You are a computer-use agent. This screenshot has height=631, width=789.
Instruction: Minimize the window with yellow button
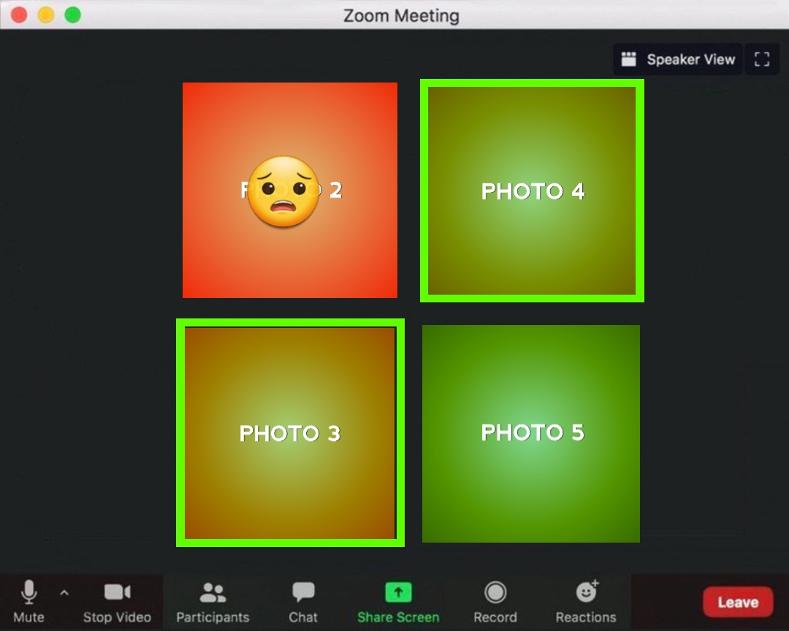[x=46, y=15]
